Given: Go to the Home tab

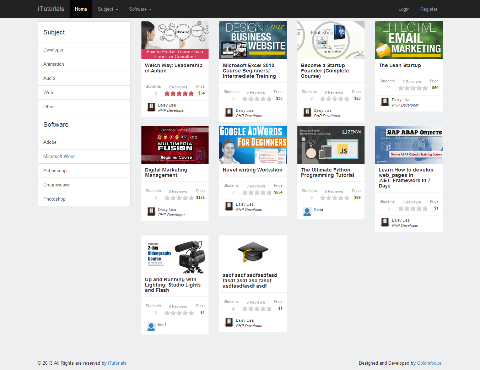Looking at the screenshot, I should 81,9.
